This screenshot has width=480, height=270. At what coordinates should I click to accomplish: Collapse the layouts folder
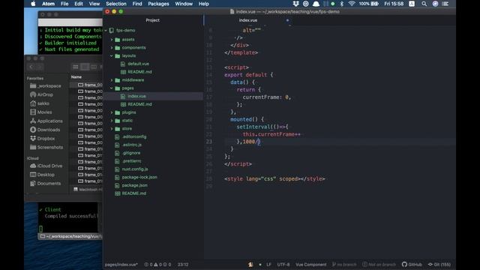pos(112,55)
